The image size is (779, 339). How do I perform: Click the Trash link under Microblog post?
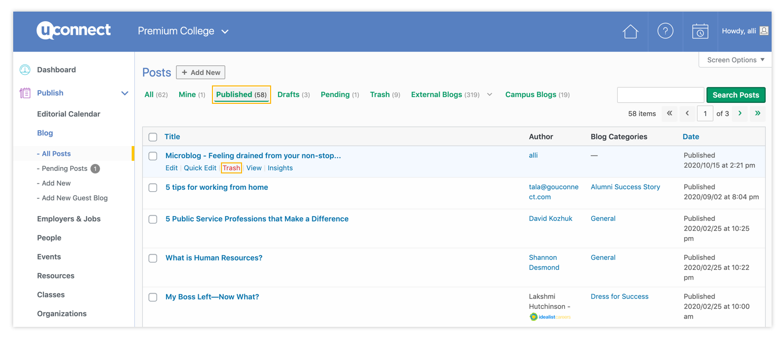[x=231, y=168]
